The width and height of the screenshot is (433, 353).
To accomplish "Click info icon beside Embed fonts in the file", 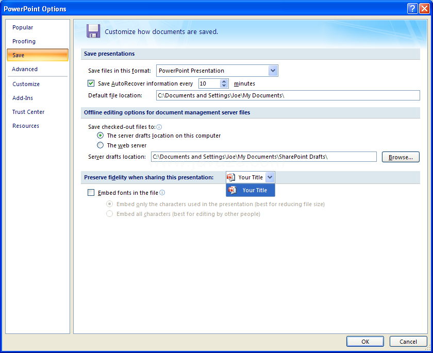I will (x=162, y=193).
